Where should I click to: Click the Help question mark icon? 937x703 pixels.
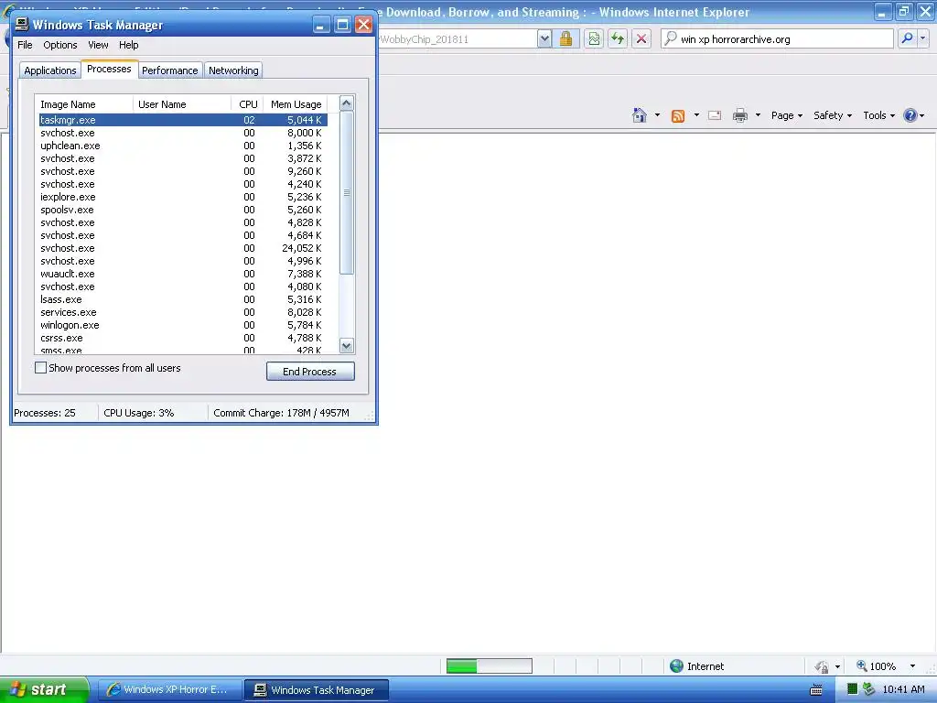click(x=910, y=115)
